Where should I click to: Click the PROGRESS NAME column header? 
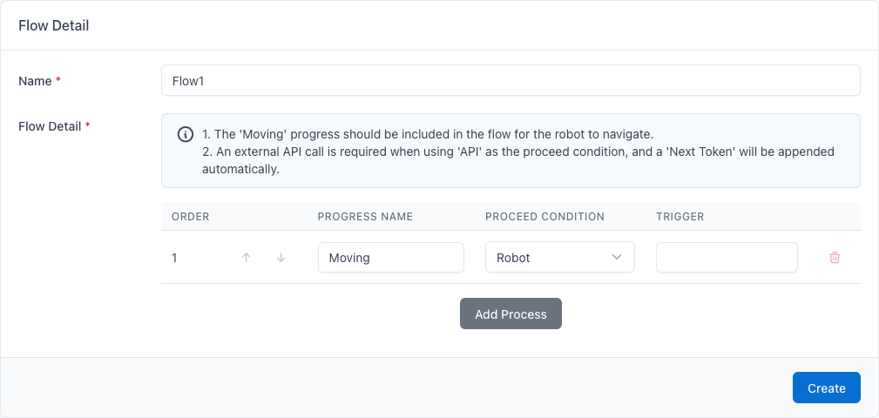pos(365,217)
